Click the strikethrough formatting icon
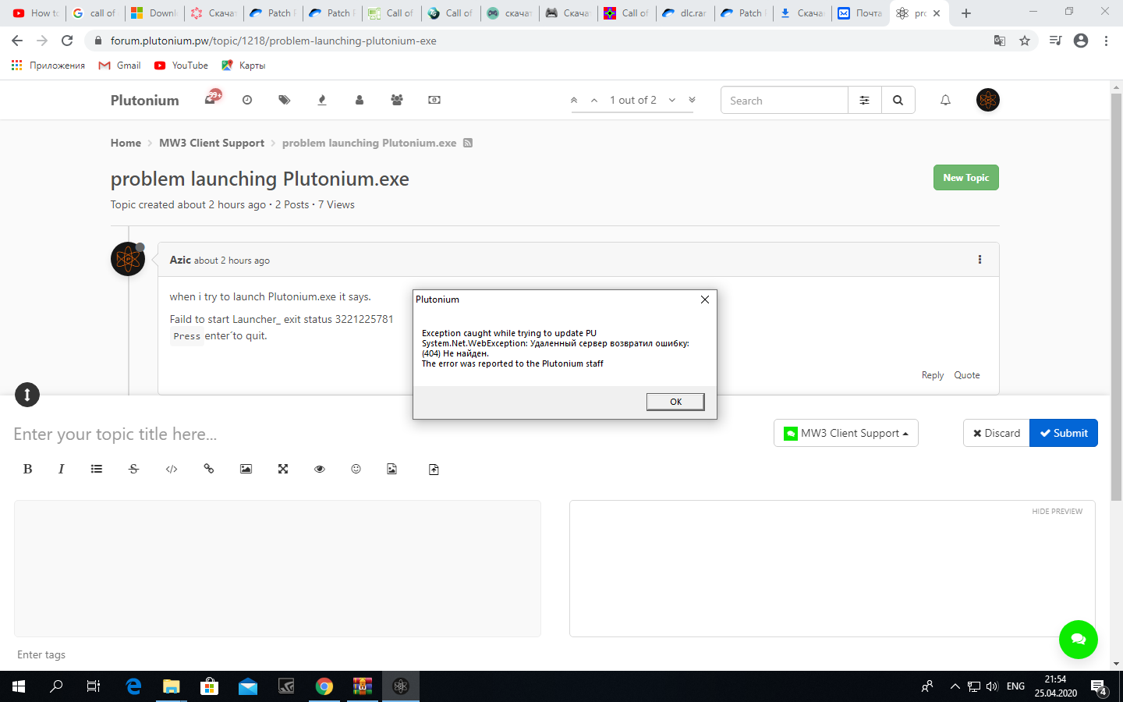Image resolution: width=1123 pixels, height=702 pixels. [x=133, y=469]
